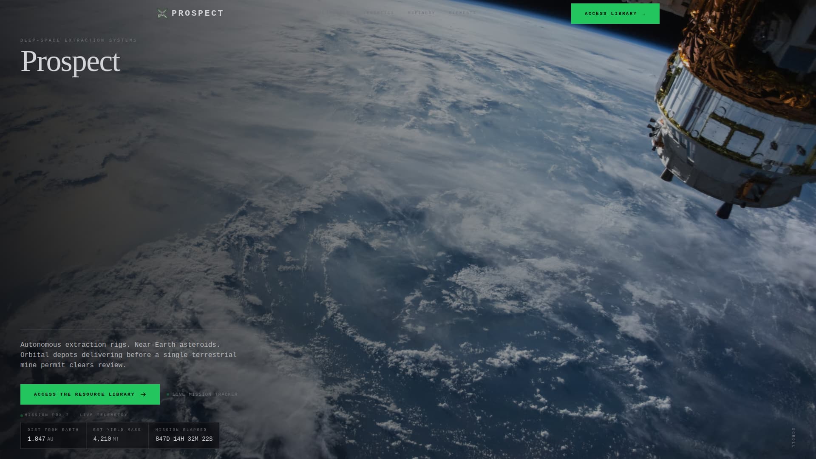The width and height of the screenshot is (816, 459).
Task: Click the Access Library header button
Action: 615,14
